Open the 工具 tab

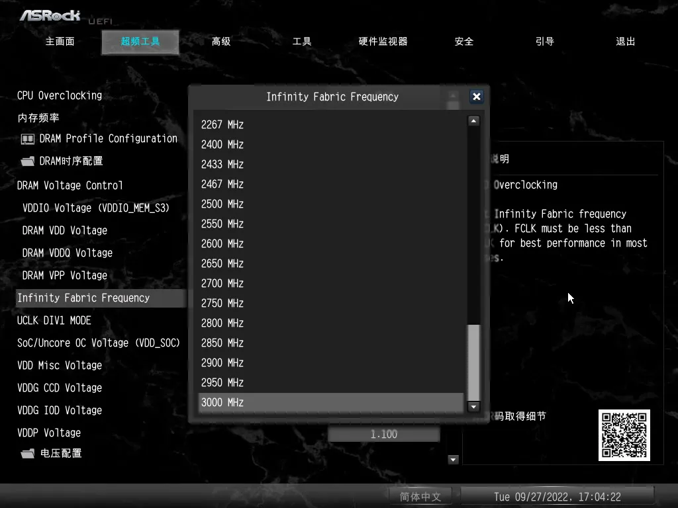click(x=302, y=42)
